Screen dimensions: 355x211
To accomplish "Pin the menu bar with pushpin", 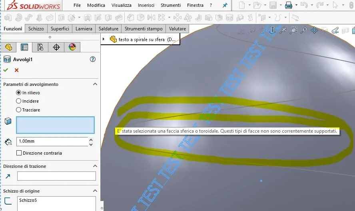I will click(x=225, y=5).
